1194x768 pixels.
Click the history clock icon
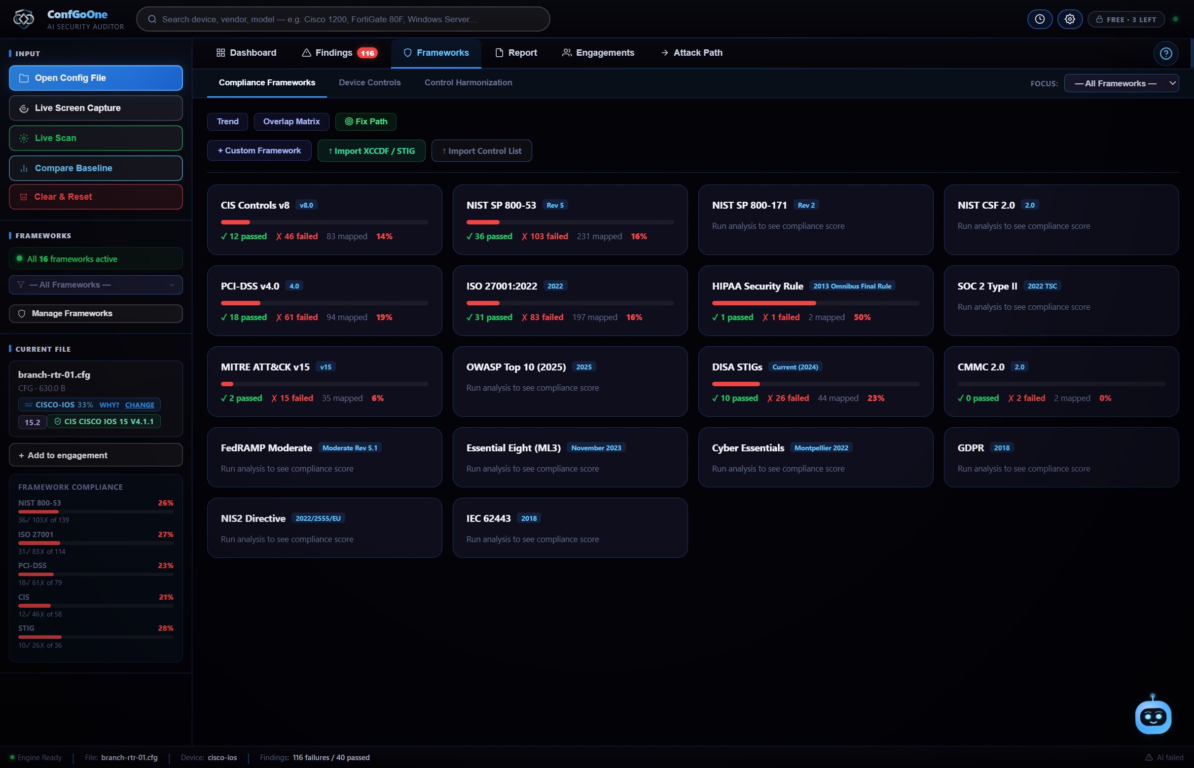click(1040, 19)
